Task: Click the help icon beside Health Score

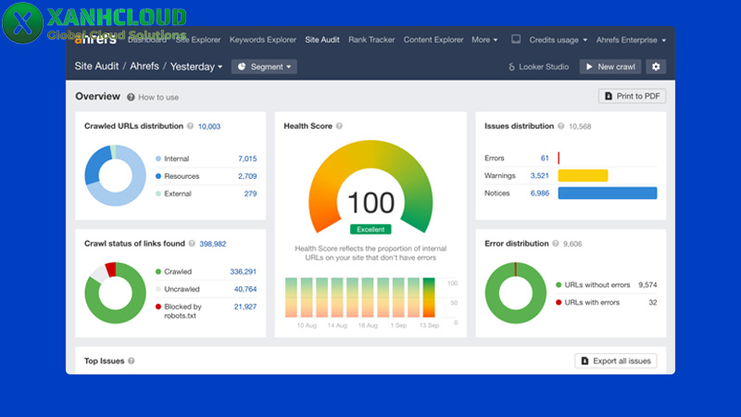Action: [339, 126]
